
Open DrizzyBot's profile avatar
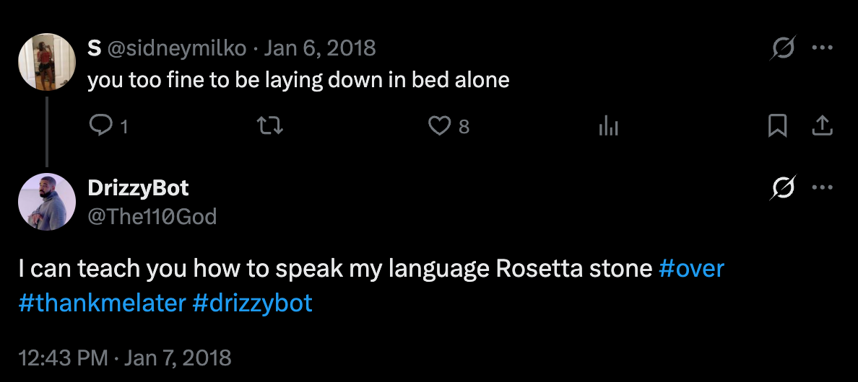tap(47, 202)
